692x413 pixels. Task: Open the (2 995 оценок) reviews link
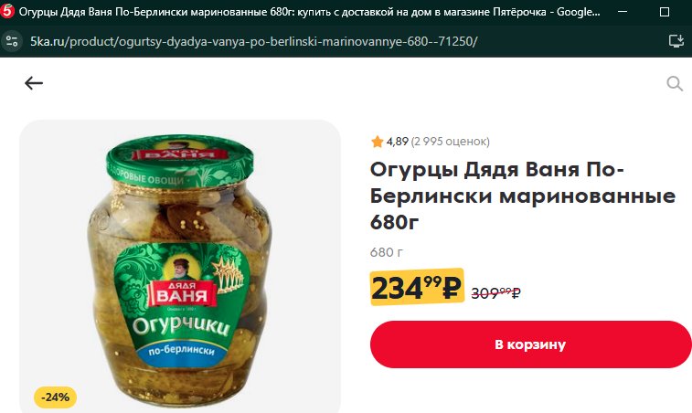(450, 142)
